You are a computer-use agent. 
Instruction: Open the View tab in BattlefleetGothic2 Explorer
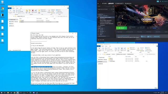[110, 46]
